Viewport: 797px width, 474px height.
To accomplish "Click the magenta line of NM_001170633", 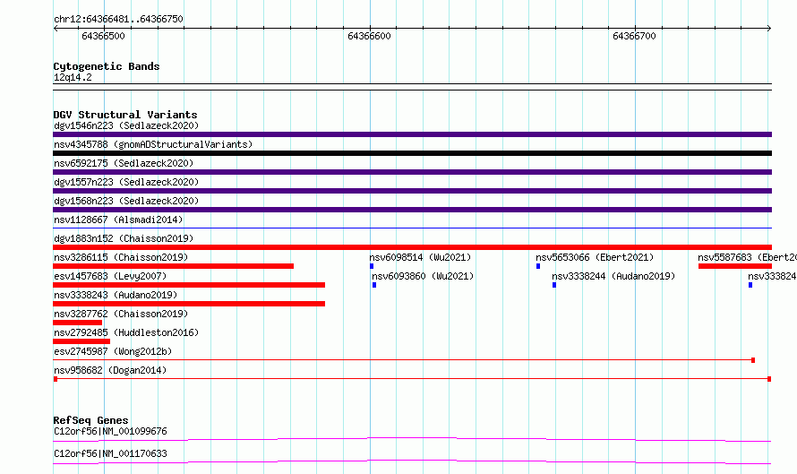I will (412, 461).
